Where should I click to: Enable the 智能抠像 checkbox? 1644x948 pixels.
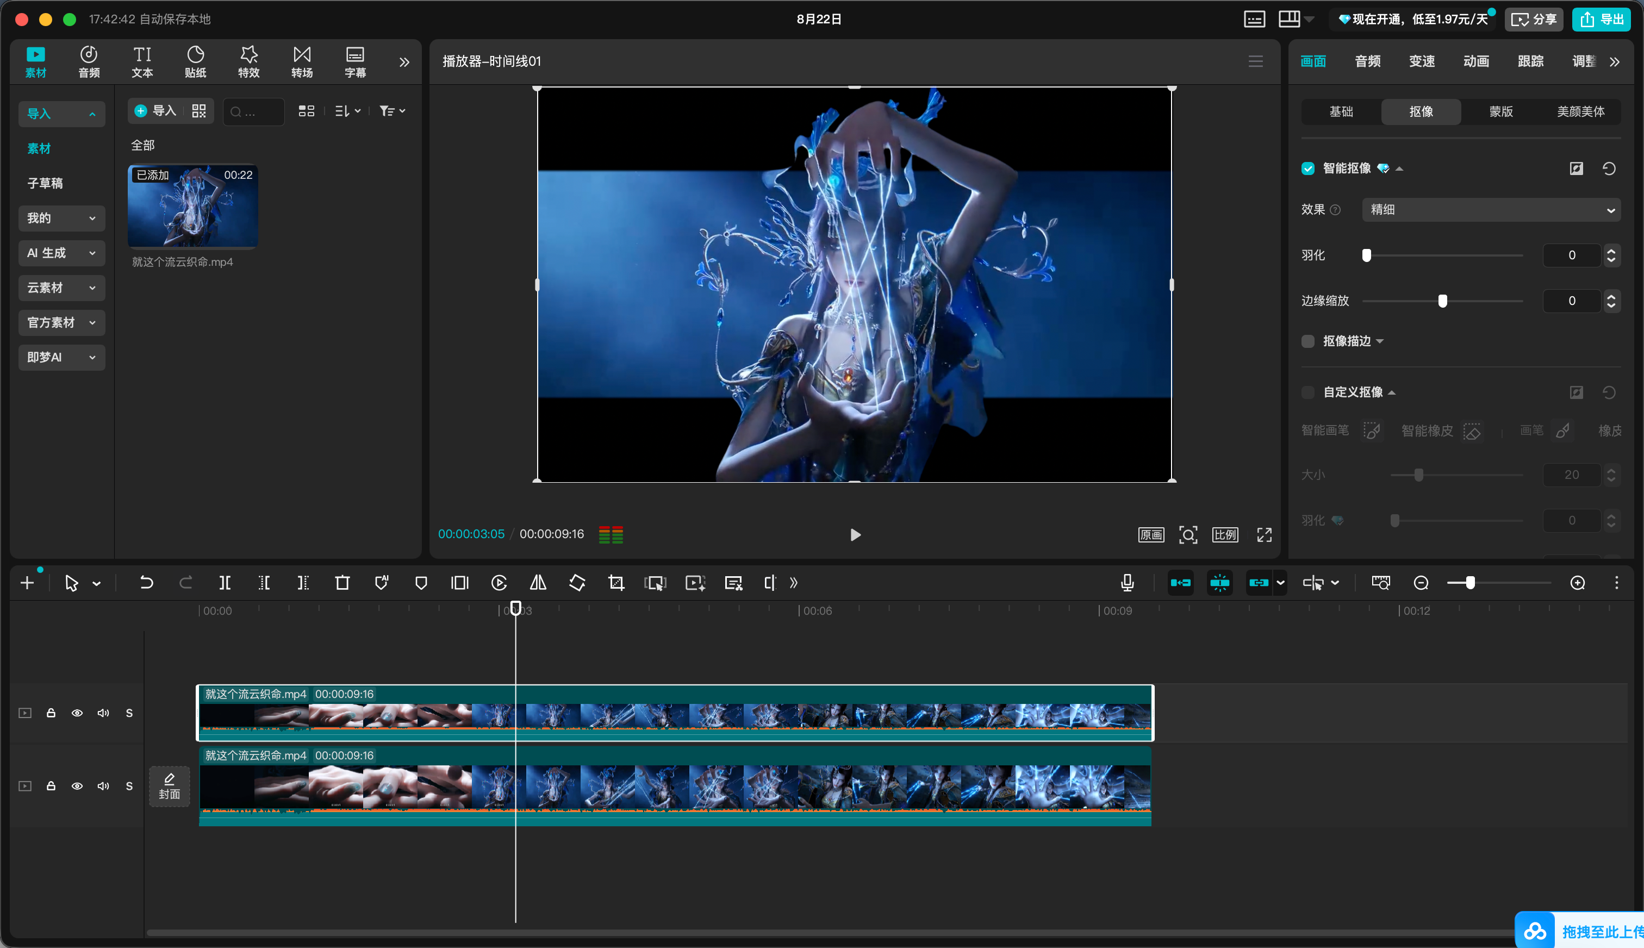click(1308, 169)
